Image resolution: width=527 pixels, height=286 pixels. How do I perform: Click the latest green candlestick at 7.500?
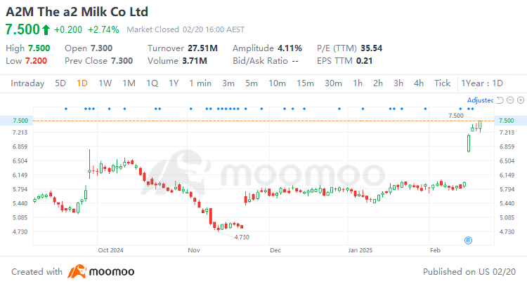point(481,126)
